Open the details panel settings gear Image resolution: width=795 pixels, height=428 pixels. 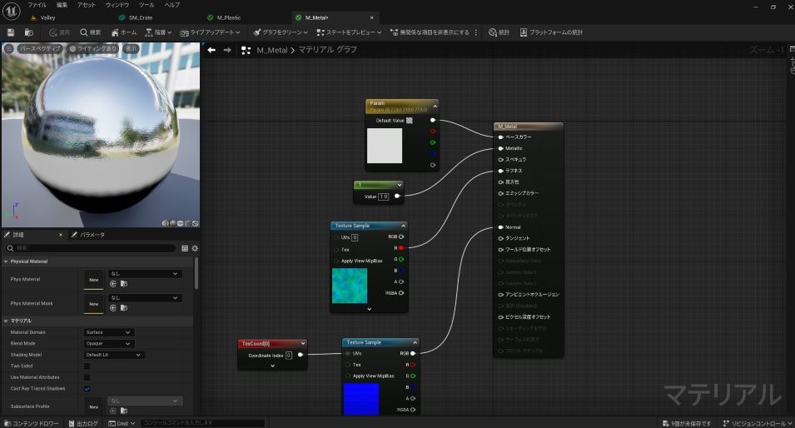pos(195,248)
